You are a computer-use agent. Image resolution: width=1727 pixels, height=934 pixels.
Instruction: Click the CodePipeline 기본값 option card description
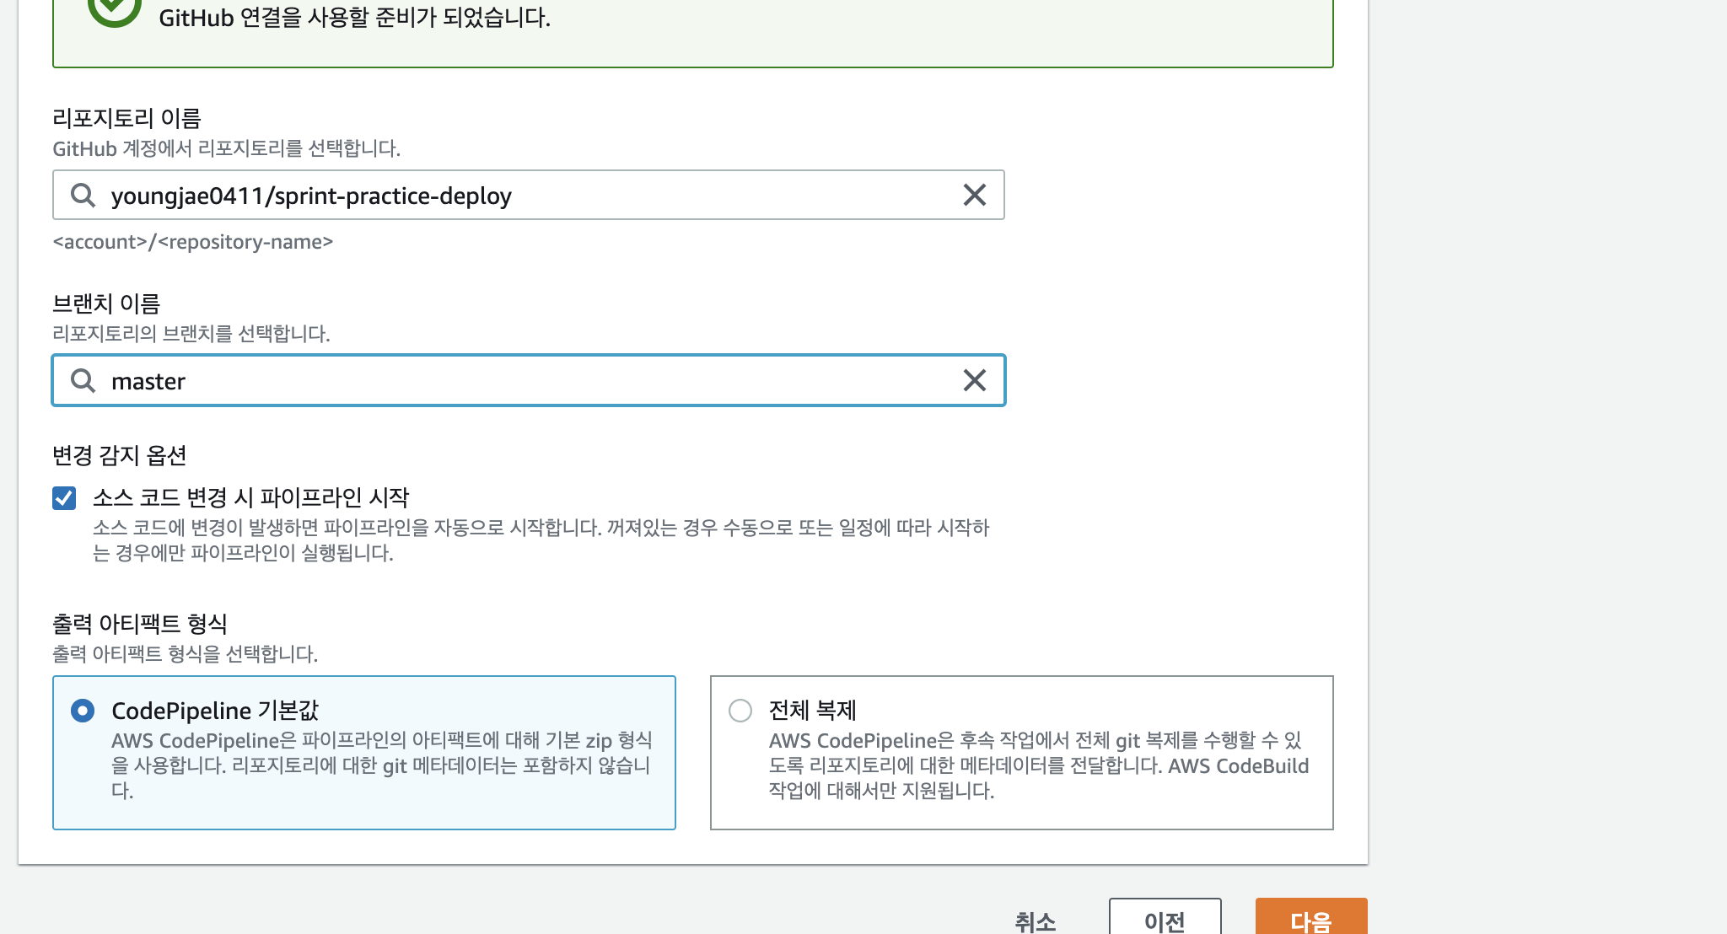click(381, 765)
